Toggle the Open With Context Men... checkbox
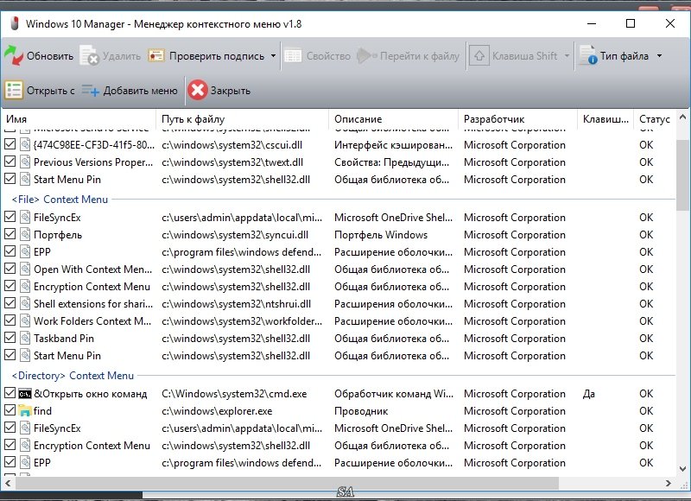The height and width of the screenshot is (501, 691). 10,269
